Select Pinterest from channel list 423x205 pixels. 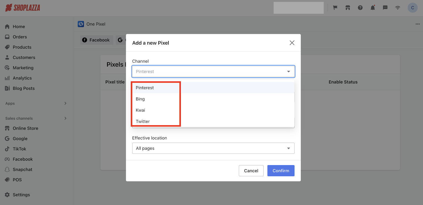coord(213,88)
